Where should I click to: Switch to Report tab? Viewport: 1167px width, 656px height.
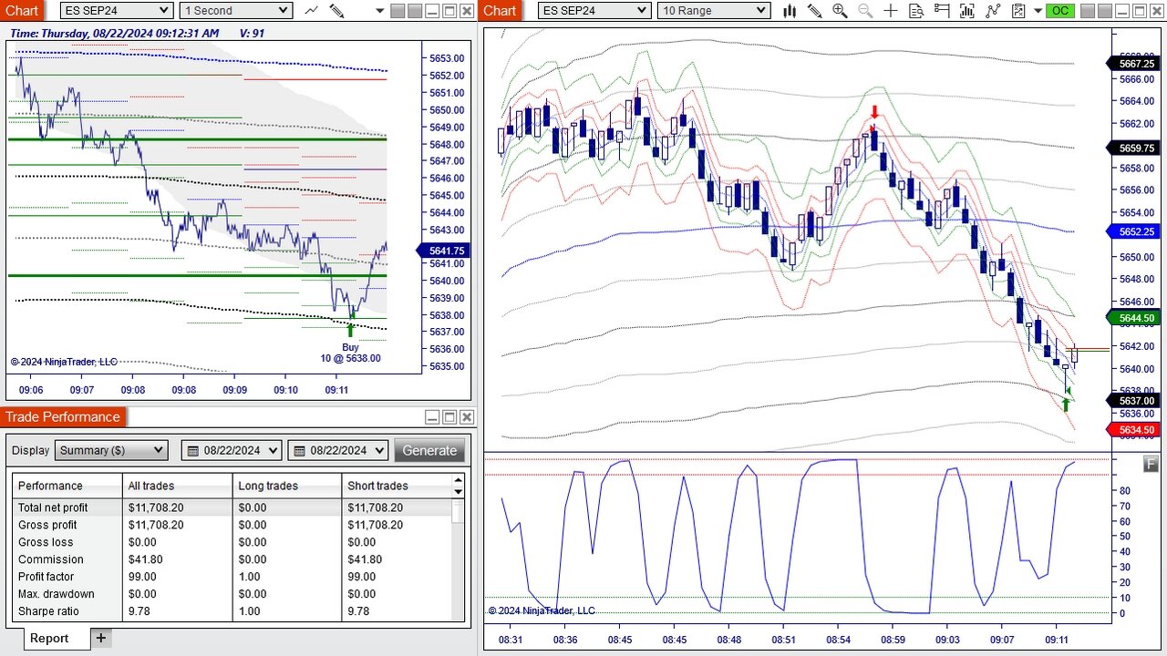pos(49,638)
